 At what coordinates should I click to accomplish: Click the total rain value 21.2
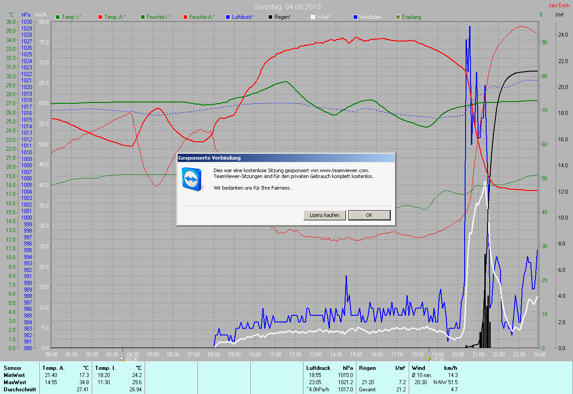click(x=401, y=390)
